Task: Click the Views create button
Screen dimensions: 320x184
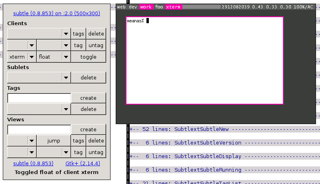Action: click(x=88, y=129)
